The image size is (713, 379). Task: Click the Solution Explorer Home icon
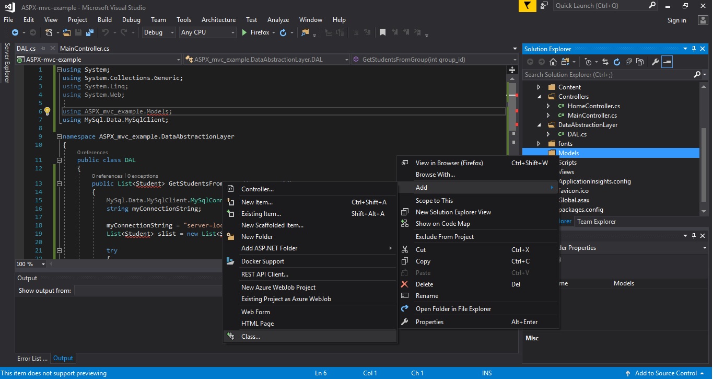[x=553, y=62]
